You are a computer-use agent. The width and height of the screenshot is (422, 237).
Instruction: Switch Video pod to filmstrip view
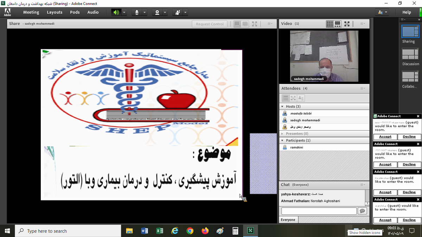tap(337, 24)
